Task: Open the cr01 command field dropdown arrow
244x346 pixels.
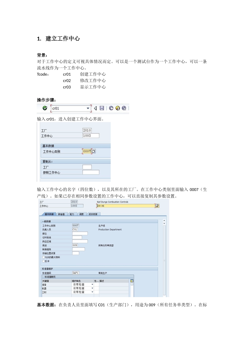Action: point(88,108)
